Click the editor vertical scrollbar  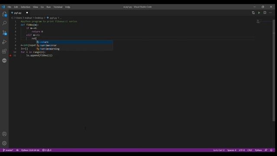click(x=274, y=71)
